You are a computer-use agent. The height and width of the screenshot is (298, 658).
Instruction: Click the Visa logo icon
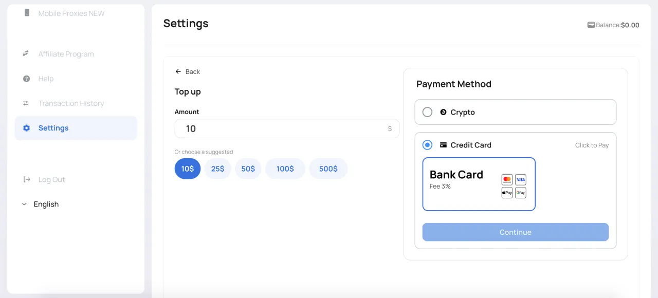coord(521,179)
